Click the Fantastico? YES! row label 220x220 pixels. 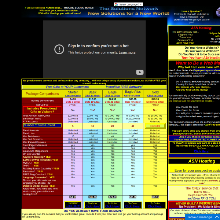[33, 172]
